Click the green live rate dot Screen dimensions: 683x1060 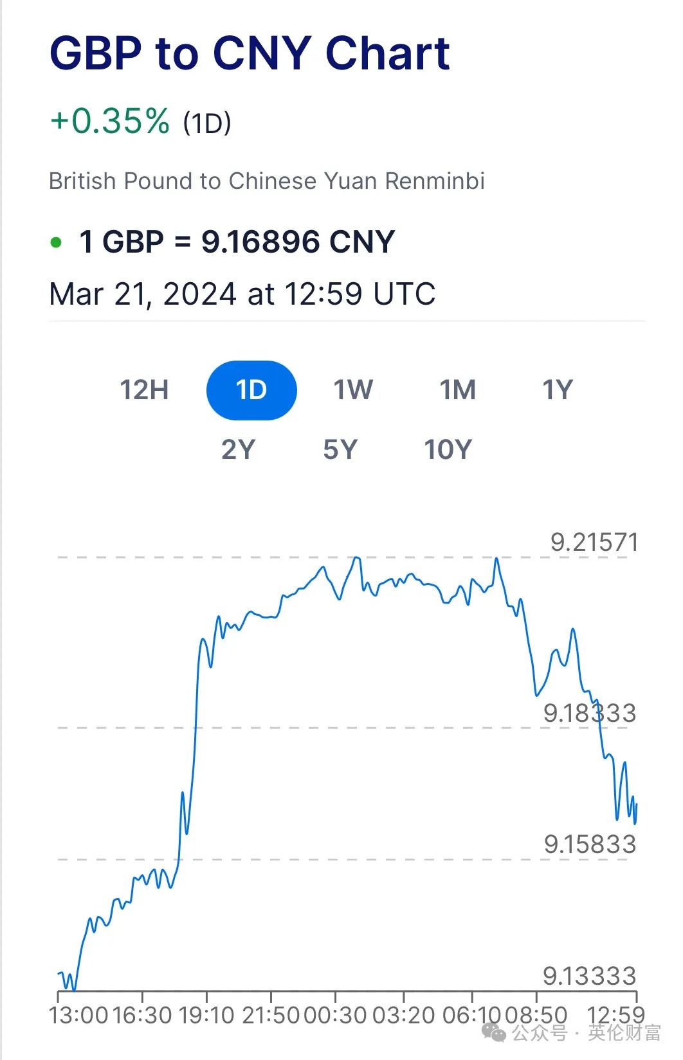point(57,242)
